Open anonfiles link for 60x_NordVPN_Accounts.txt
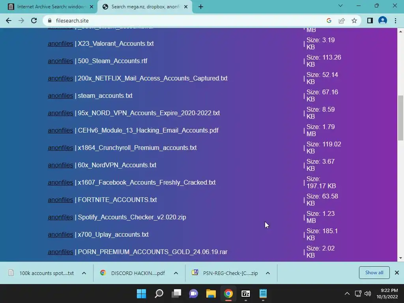The height and width of the screenshot is (303, 404). point(60,165)
